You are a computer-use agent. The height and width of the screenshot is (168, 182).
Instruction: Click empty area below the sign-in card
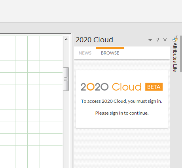pyautogui.click(x=122, y=147)
